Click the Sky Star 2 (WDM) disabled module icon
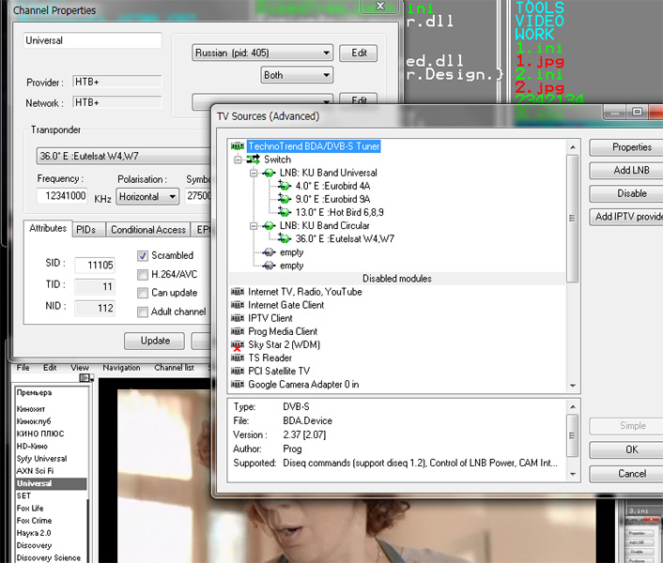The width and height of the screenshot is (663, 563). (x=237, y=345)
